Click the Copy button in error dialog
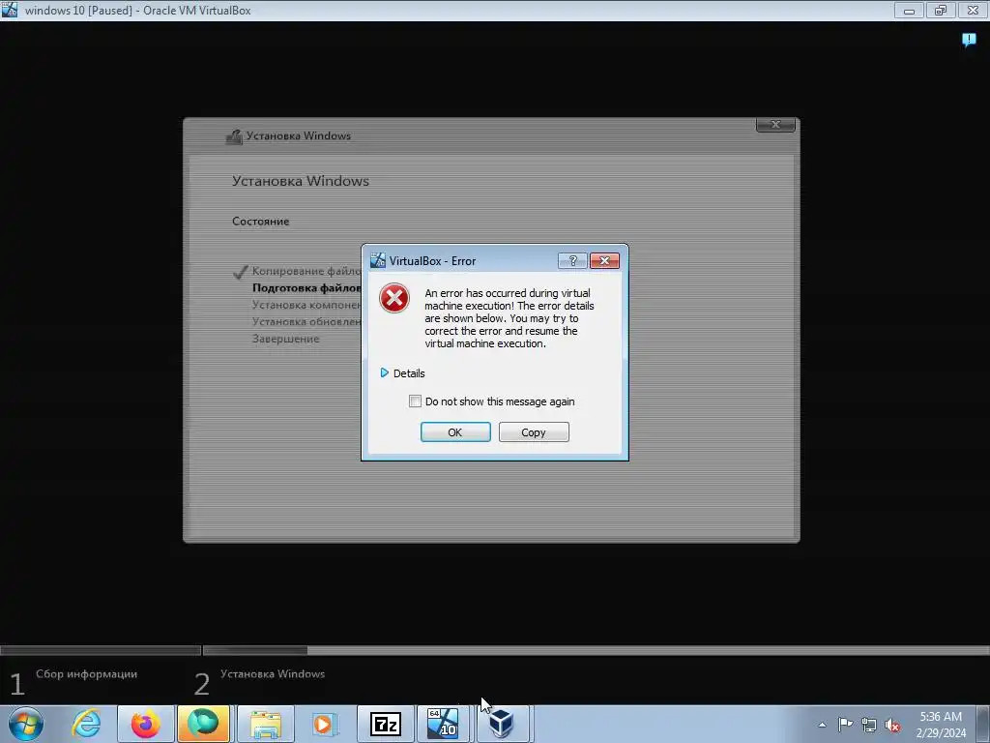990x743 pixels. point(534,432)
